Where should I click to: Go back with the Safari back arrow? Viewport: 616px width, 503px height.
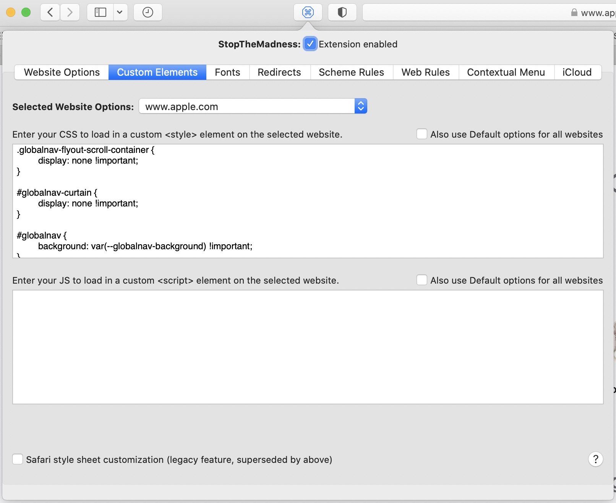click(50, 12)
